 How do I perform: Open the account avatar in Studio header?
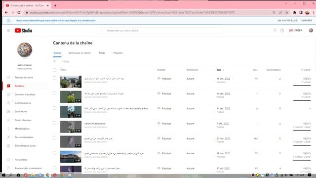click(311, 30)
